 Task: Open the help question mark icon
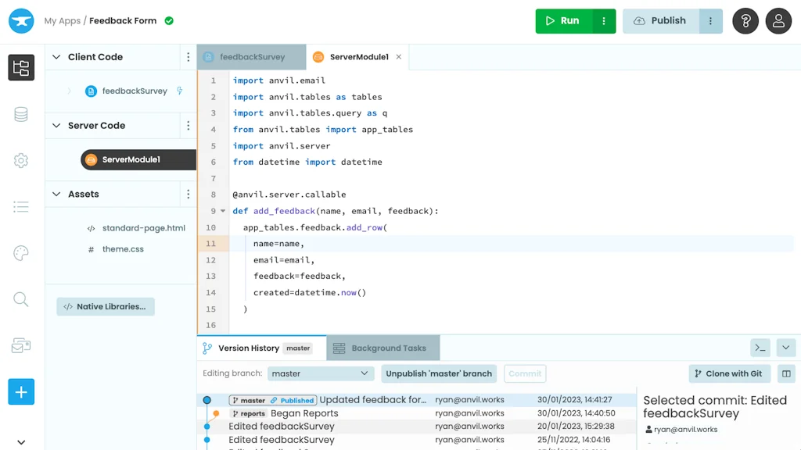coord(745,21)
